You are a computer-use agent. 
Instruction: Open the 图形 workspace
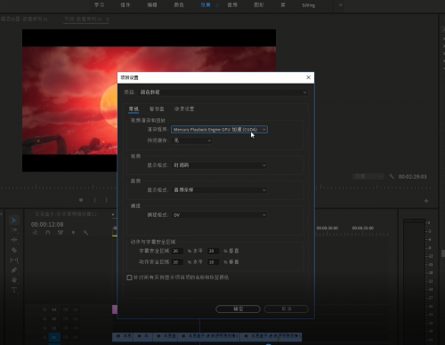click(x=259, y=5)
